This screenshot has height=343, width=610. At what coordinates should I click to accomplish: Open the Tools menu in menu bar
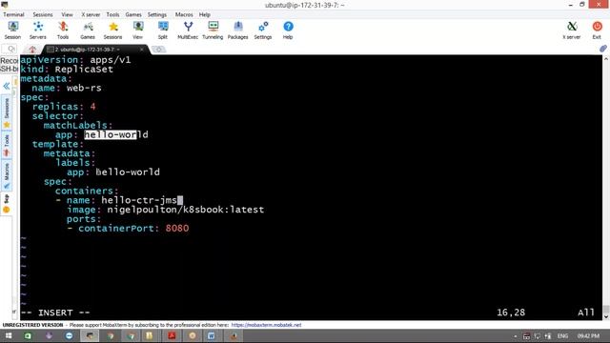pyautogui.click(x=112, y=14)
